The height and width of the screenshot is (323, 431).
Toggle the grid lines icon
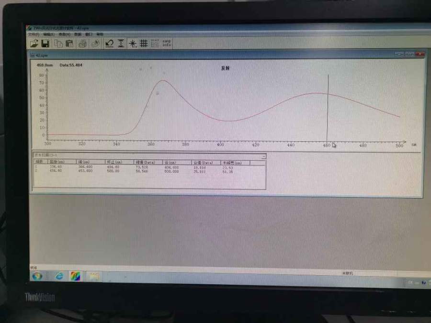tap(144, 44)
